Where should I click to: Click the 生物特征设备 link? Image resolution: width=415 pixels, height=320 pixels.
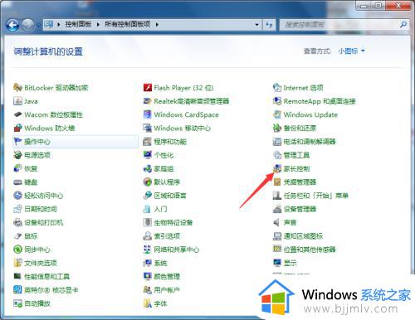tap(173, 222)
